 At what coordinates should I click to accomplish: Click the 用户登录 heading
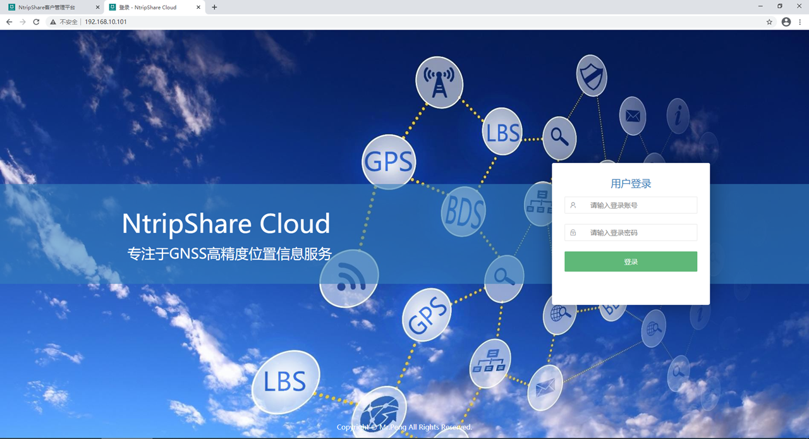[631, 184]
